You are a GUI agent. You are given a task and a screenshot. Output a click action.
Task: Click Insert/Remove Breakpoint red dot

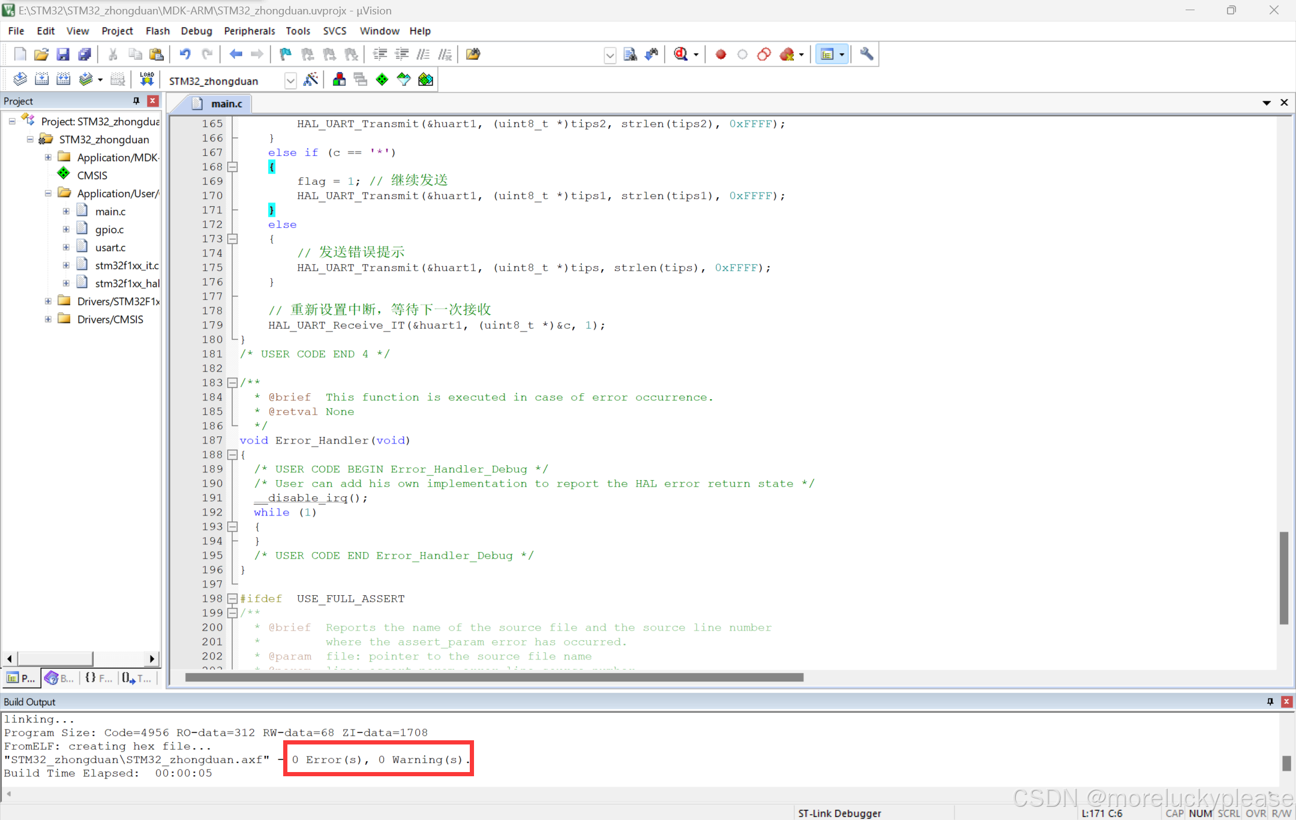(x=721, y=55)
